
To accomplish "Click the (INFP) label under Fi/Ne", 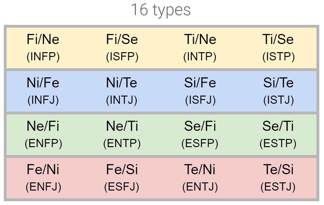I will click(x=43, y=57).
